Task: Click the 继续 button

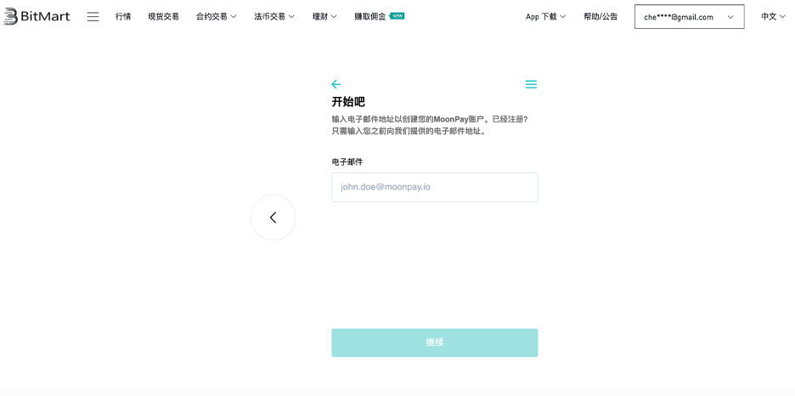Action: tap(434, 342)
